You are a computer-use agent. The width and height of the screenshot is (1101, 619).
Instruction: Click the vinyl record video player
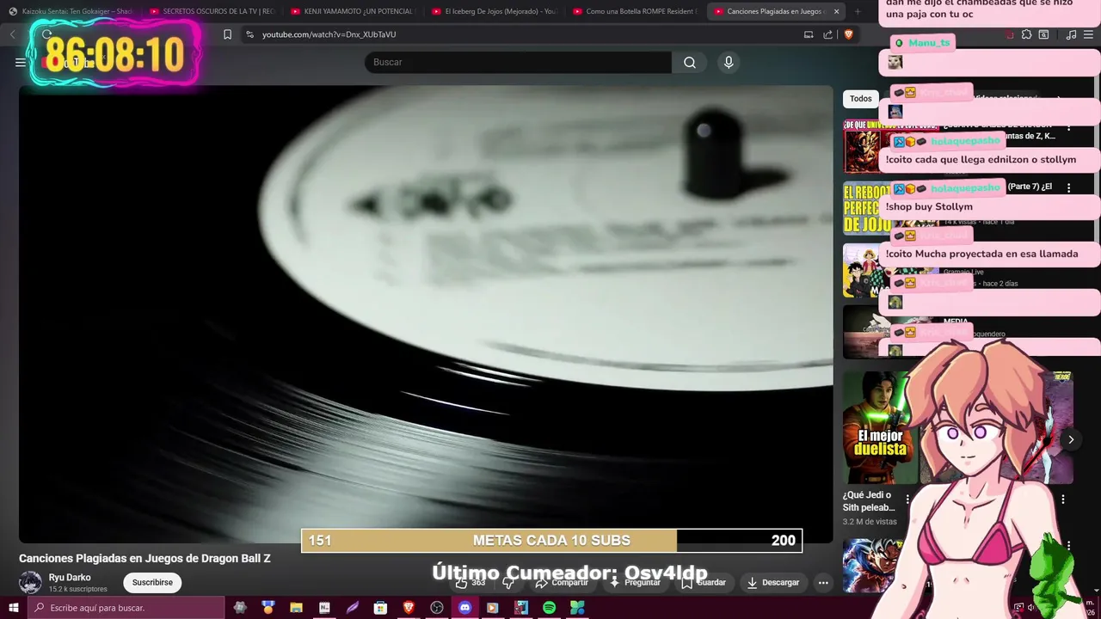426,314
